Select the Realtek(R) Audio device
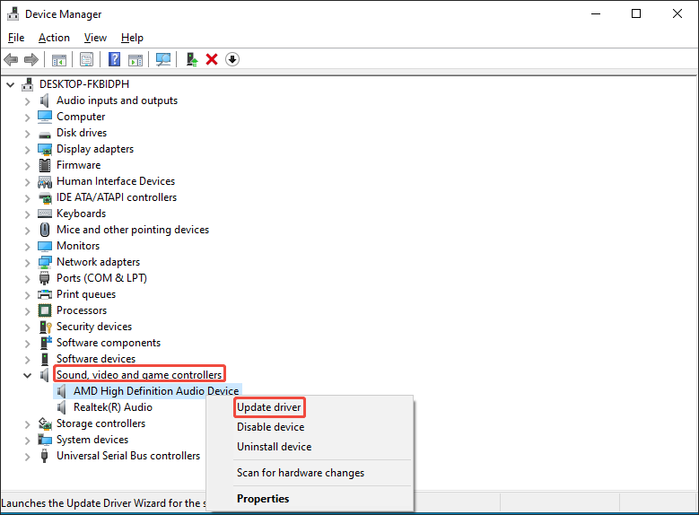Viewport: 699px width, 515px height. pyautogui.click(x=113, y=407)
